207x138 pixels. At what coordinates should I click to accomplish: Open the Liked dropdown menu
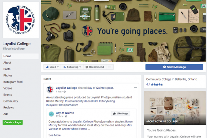[52, 67]
